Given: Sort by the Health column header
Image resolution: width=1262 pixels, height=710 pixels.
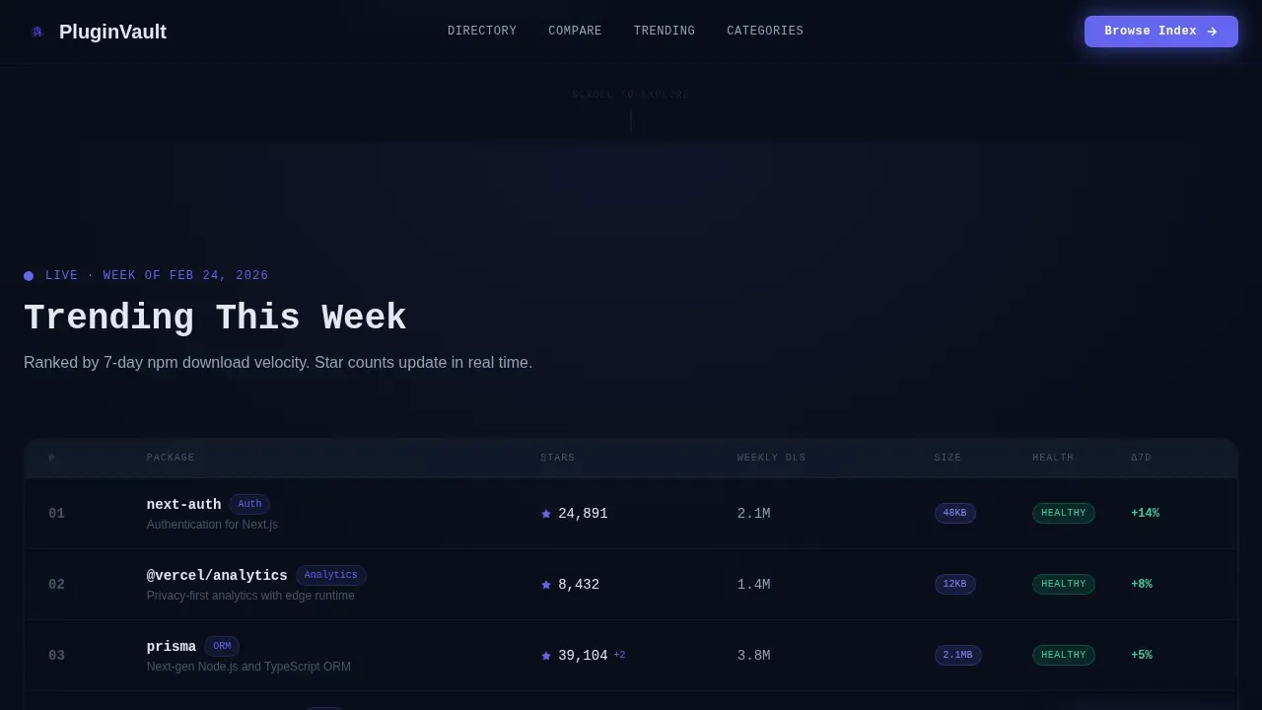Looking at the screenshot, I should pos(1053,458).
